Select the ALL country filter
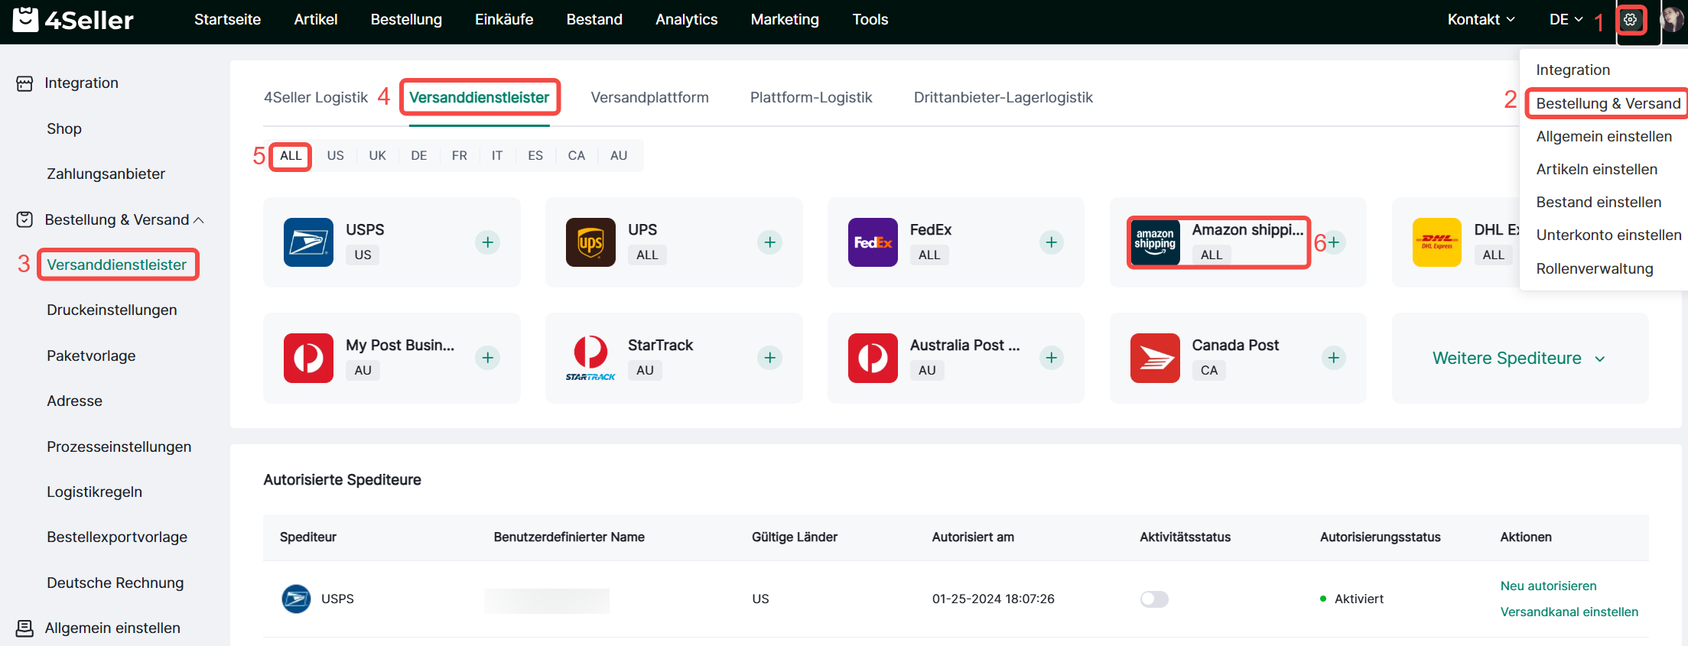This screenshot has height=646, width=1688. pos(291,156)
